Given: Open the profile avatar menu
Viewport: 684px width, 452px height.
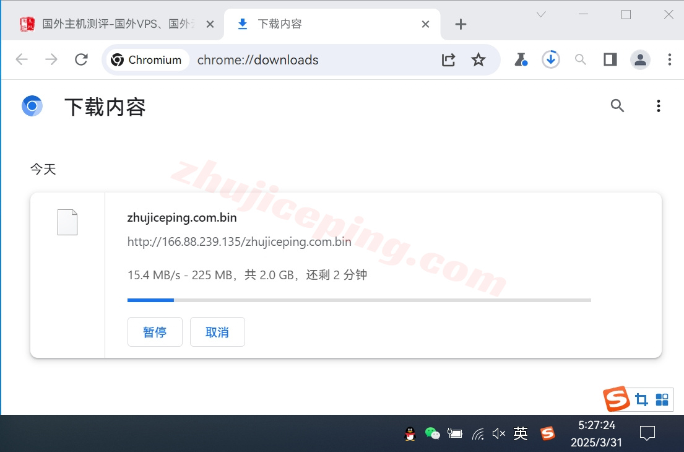Looking at the screenshot, I should (x=640, y=60).
